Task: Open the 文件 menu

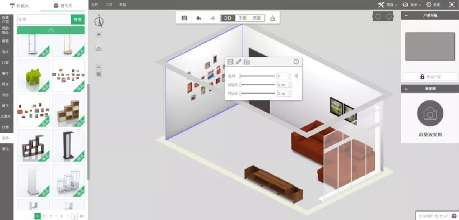Action: pos(95,5)
